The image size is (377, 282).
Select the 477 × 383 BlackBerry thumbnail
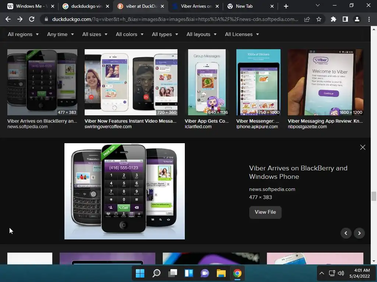click(x=42, y=82)
